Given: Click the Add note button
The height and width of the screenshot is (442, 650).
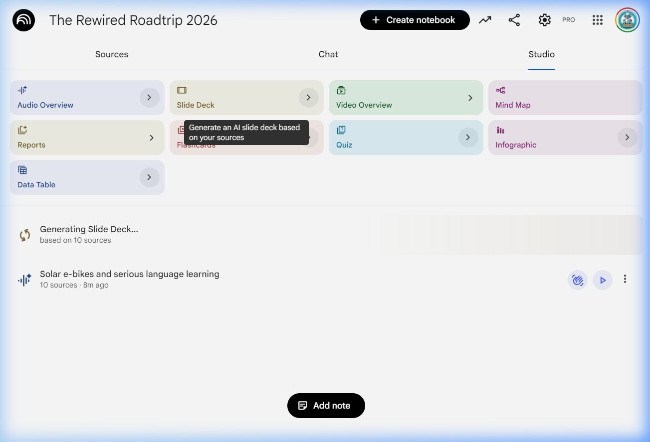Looking at the screenshot, I should [326, 406].
